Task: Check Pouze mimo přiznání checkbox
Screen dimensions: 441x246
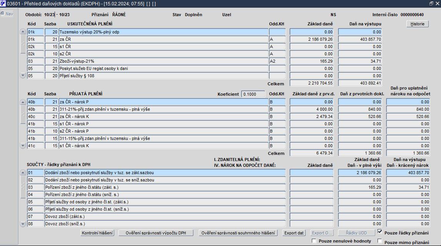Action: [380, 241]
